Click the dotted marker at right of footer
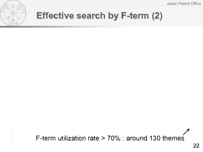This screenshot has width=203, height=152. tap(193, 135)
